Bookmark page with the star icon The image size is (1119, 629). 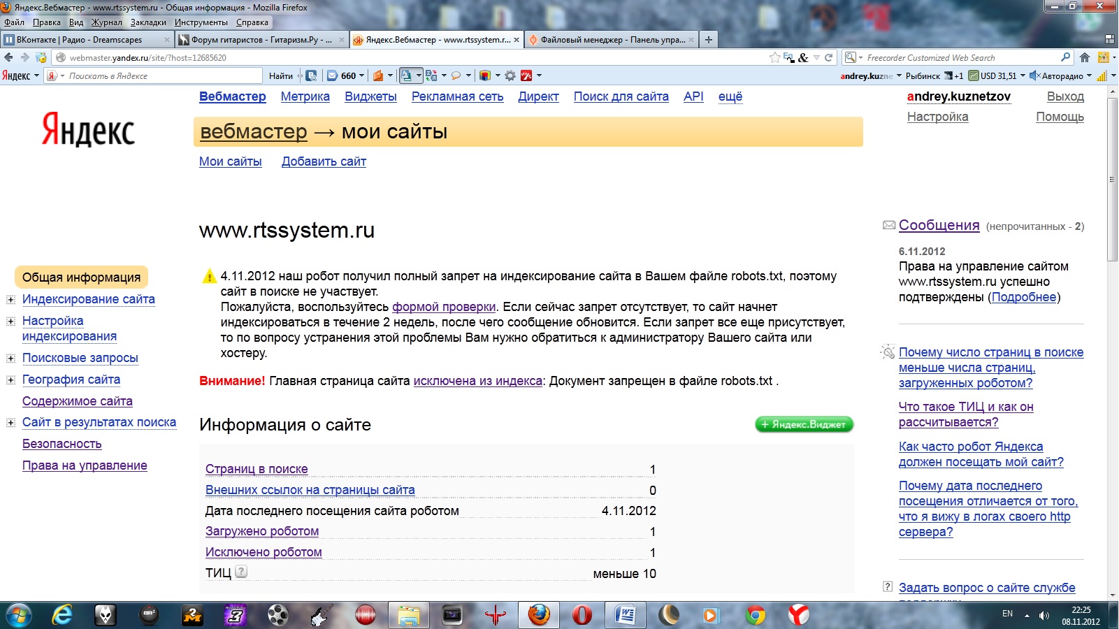(x=774, y=57)
